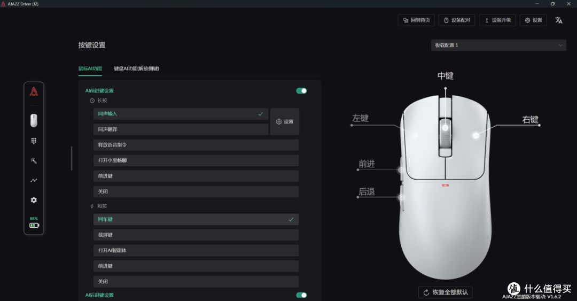Viewport: 577px width, 301px height.
Task: Open 设置 button beside 同声输入
Action: tap(285, 121)
